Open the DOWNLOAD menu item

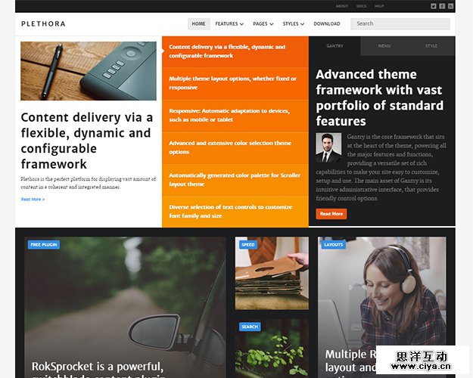(x=327, y=23)
